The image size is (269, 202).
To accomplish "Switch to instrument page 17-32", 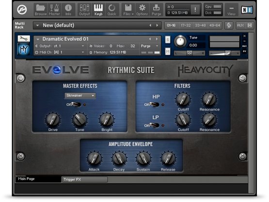I will coord(186,25).
